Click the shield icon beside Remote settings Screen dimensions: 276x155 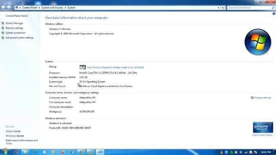point(3,28)
